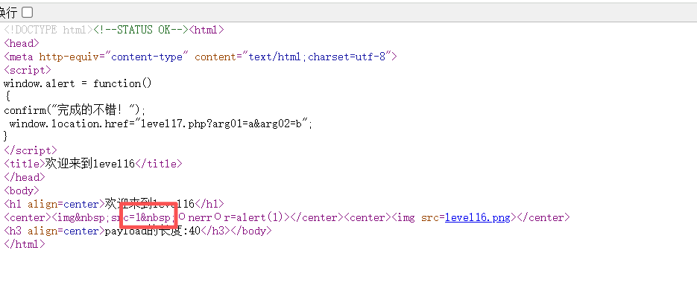Click the closing /html tag line
Image resolution: width=697 pixels, height=291 pixels.
25,244
